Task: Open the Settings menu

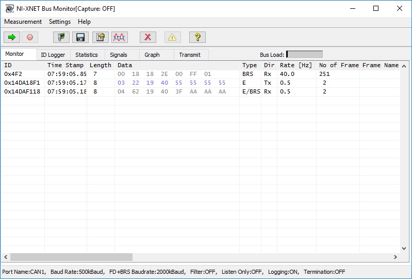Action: (x=60, y=22)
